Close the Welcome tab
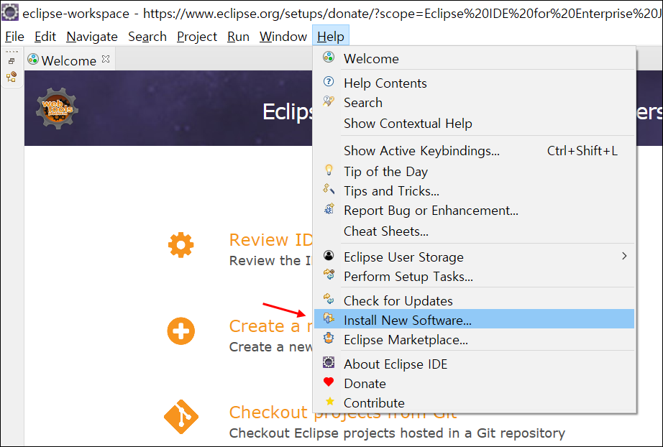The height and width of the screenshot is (447, 663). [106, 59]
